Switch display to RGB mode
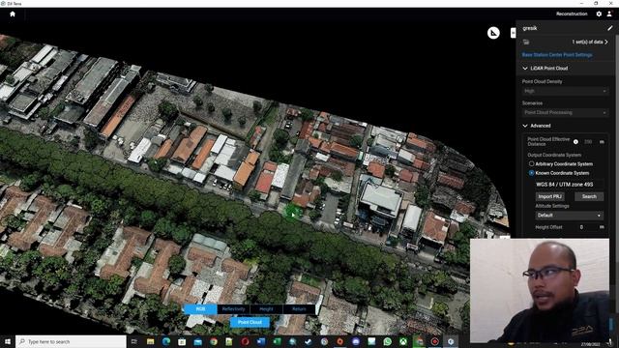Screen dimensions: 619x348 pos(200,309)
